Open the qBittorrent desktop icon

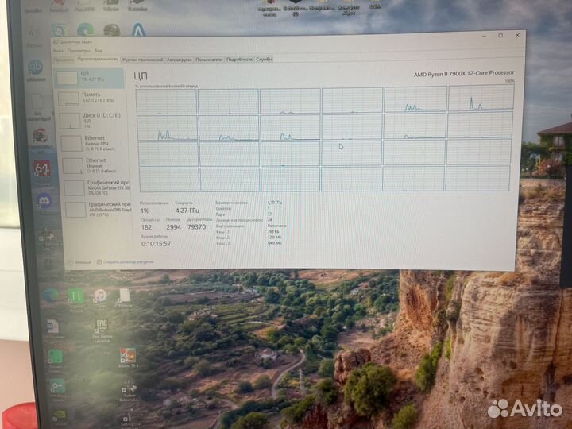point(36,68)
